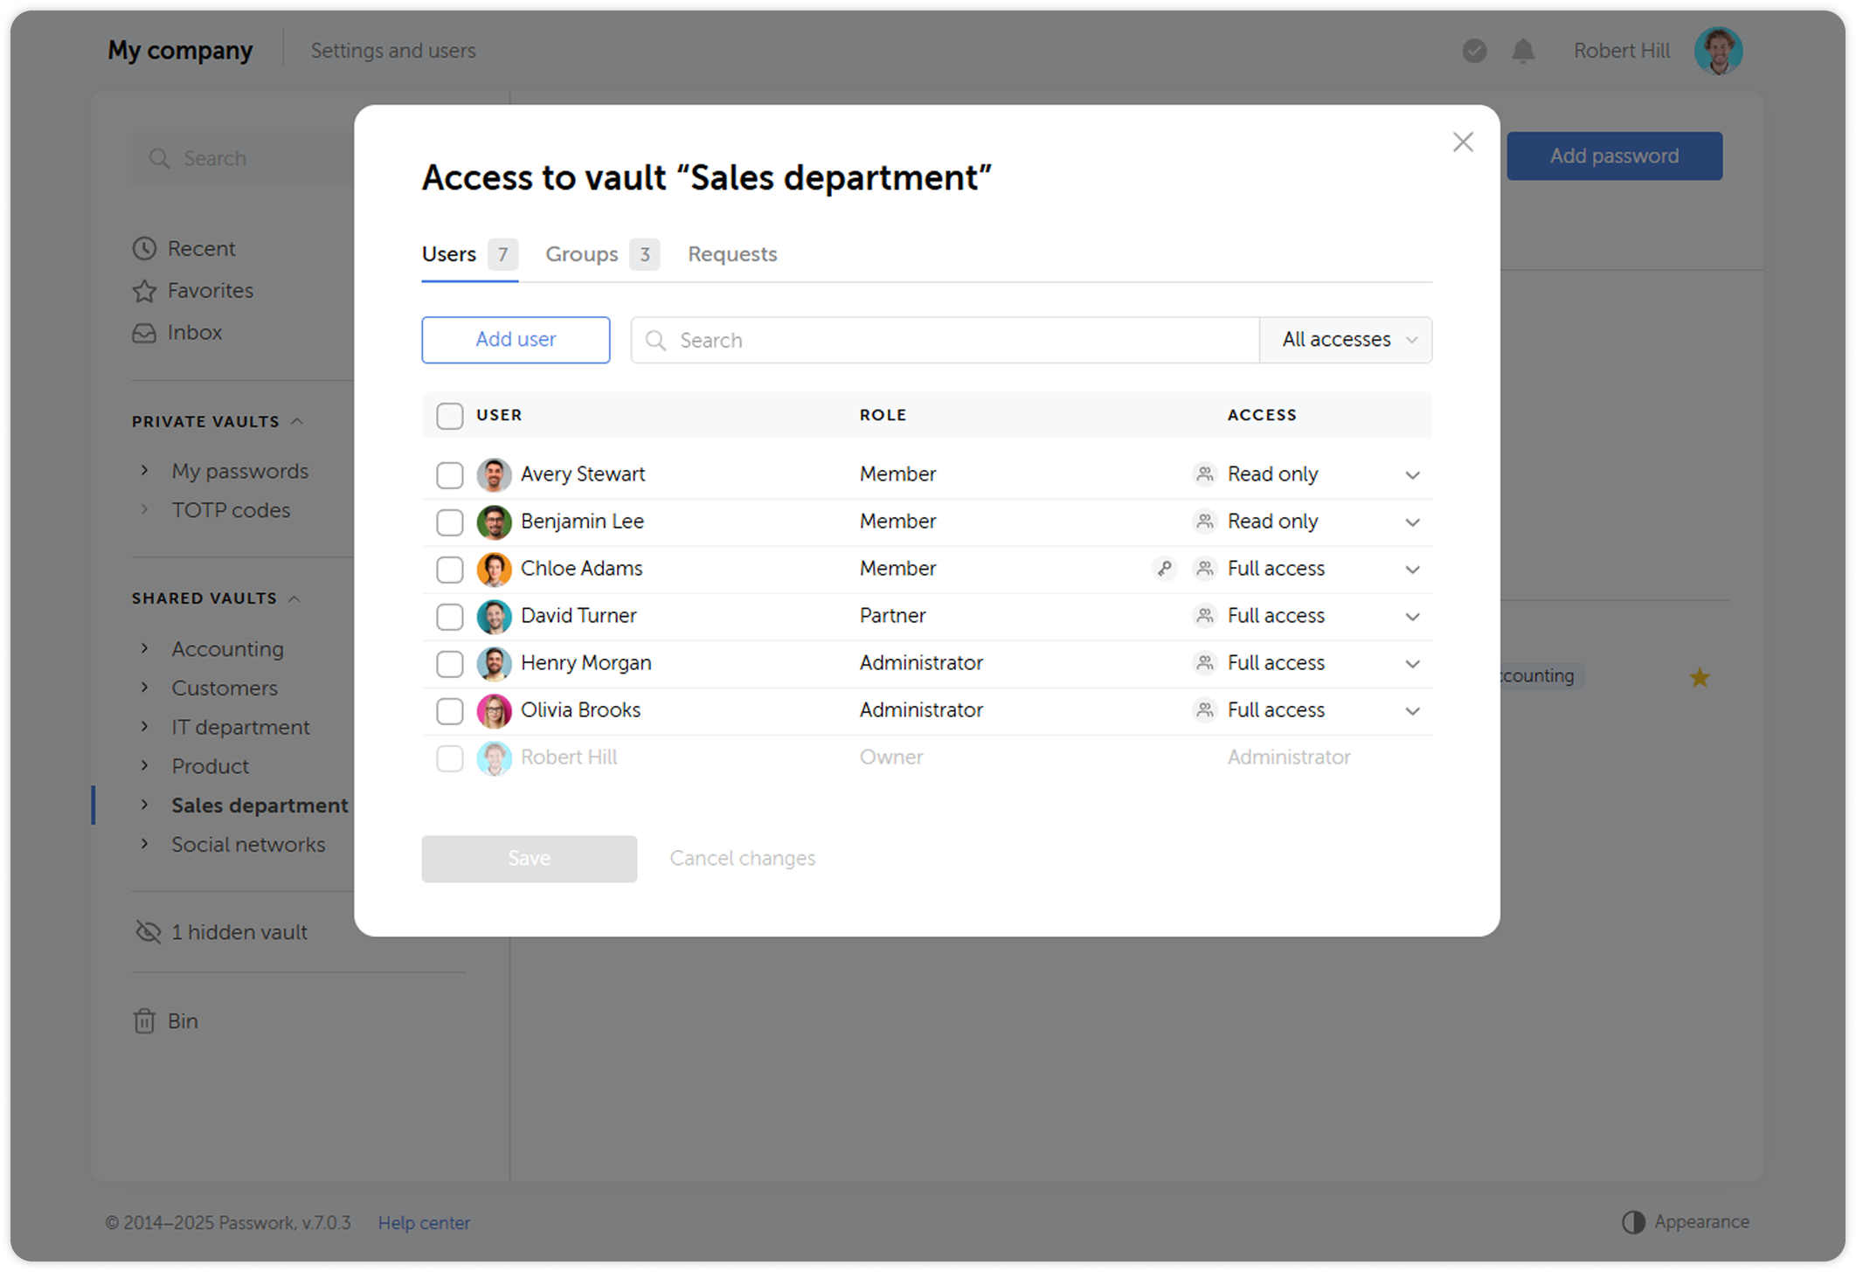The height and width of the screenshot is (1272, 1856).
Task: Check David Turner's row checkbox
Action: click(449, 616)
